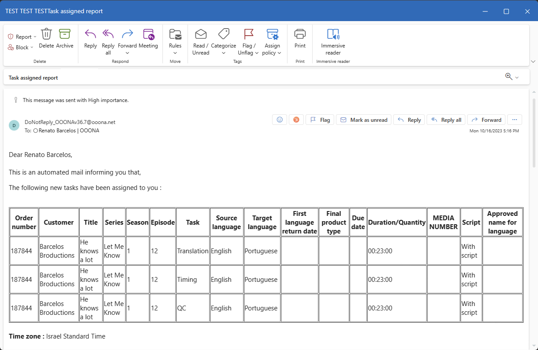This screenshot has width=538, height=350.
Task: Click the emoji reaction smiley icon
Action: (x=280, y=120)
